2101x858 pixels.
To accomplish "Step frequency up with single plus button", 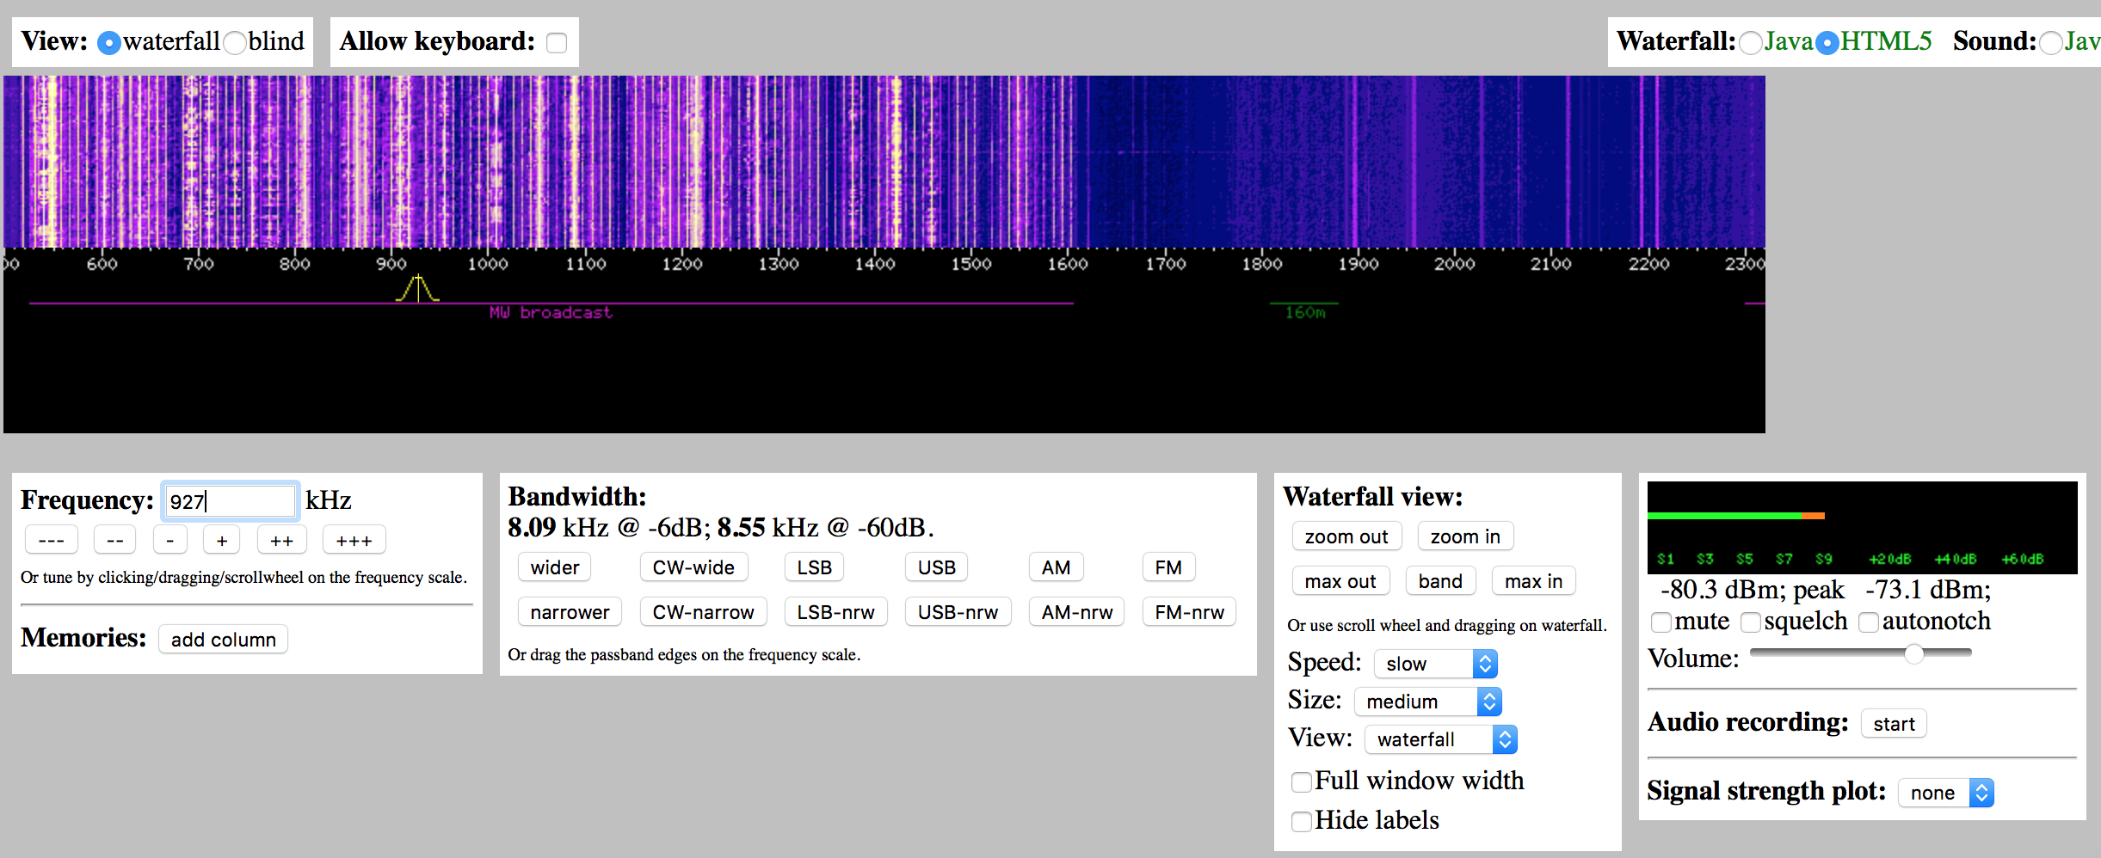I will 222,541.
